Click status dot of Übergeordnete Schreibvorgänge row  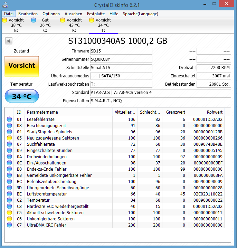(x=9, y=188)
